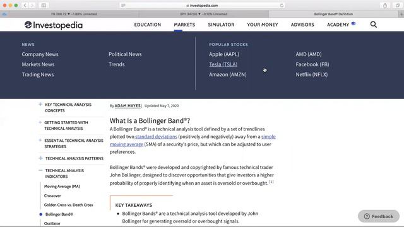Screen dimensions: 404x227
Task: Open the reader view icon in address bar
Action: (x=124, y=6)
